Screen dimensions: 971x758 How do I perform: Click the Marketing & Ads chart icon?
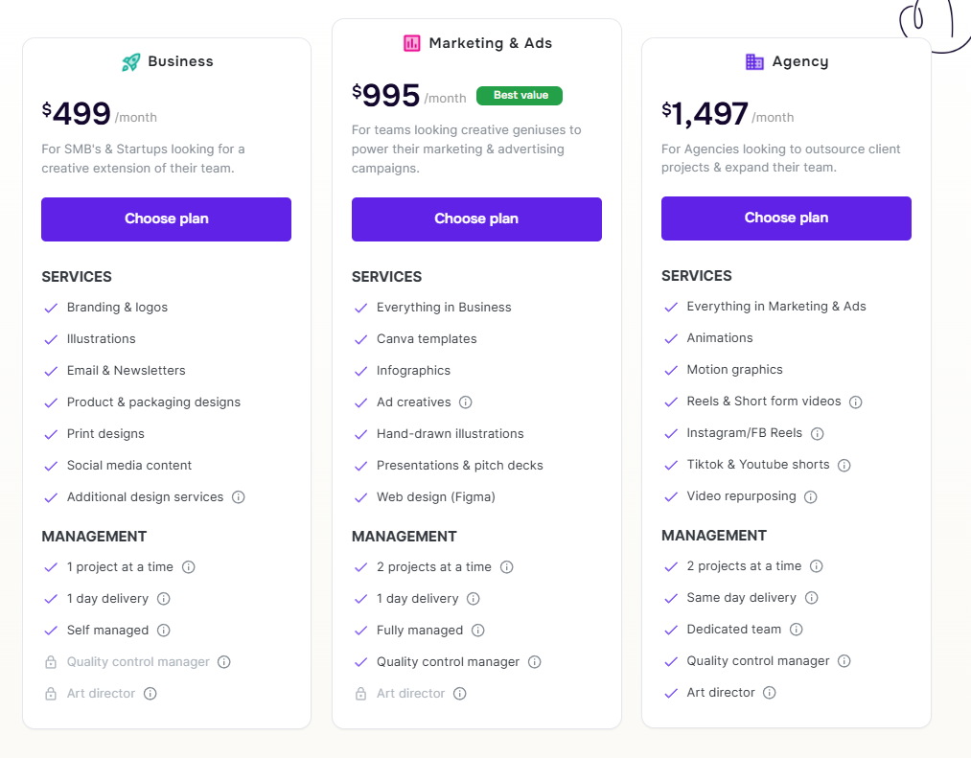pos(412,43)
